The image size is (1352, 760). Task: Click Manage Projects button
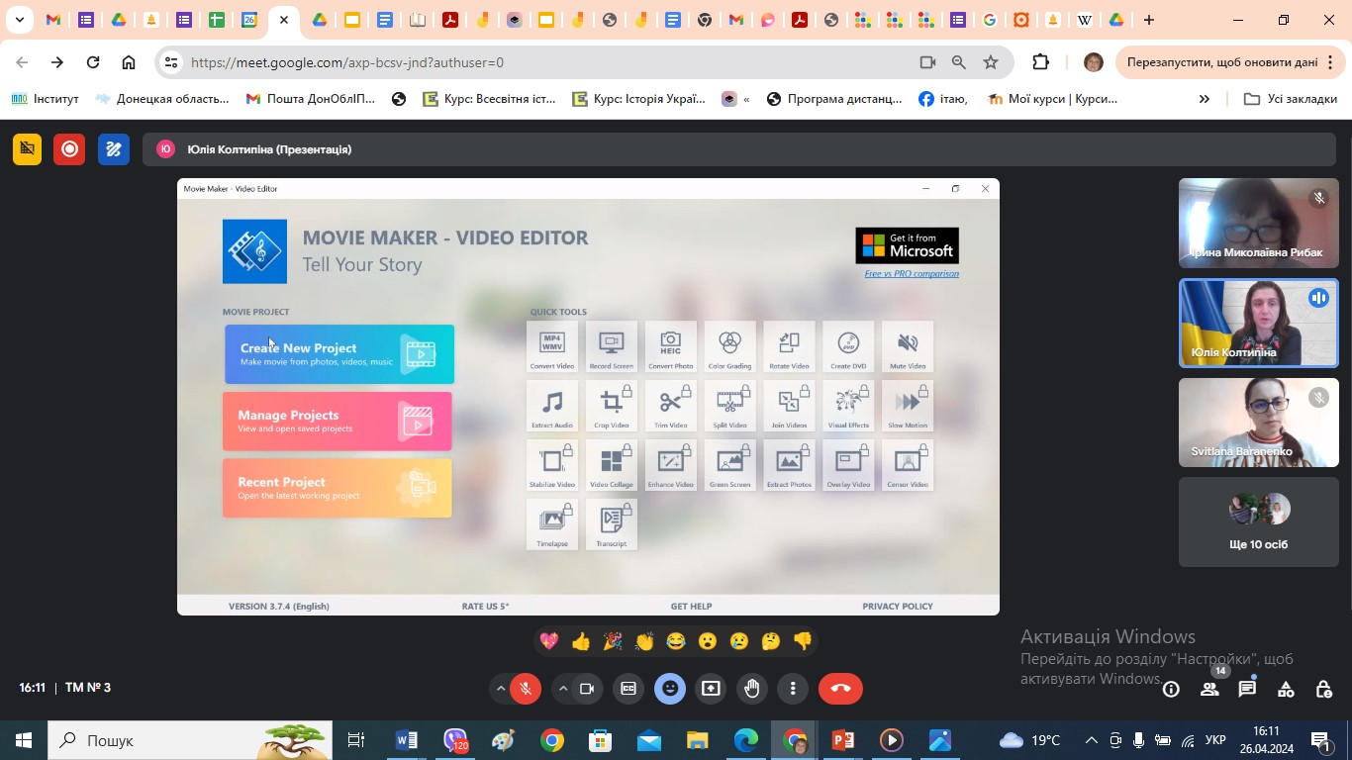pos(338,421)
